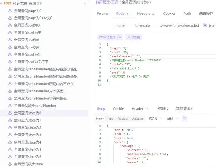217x167 pixels.
Task: Open the 实际请求 tab
Action: pyautogui.click(x=184, y=109)
